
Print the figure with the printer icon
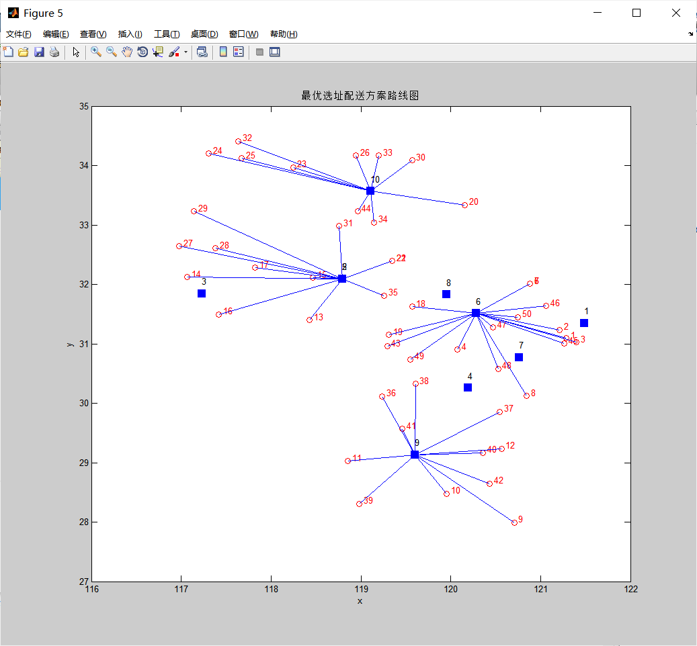(54, 52)
